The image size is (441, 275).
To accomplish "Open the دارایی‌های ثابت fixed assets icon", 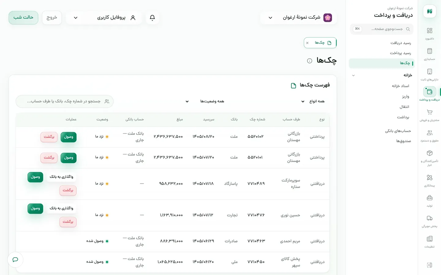I will pyautogui.click(x=429, y=71).
